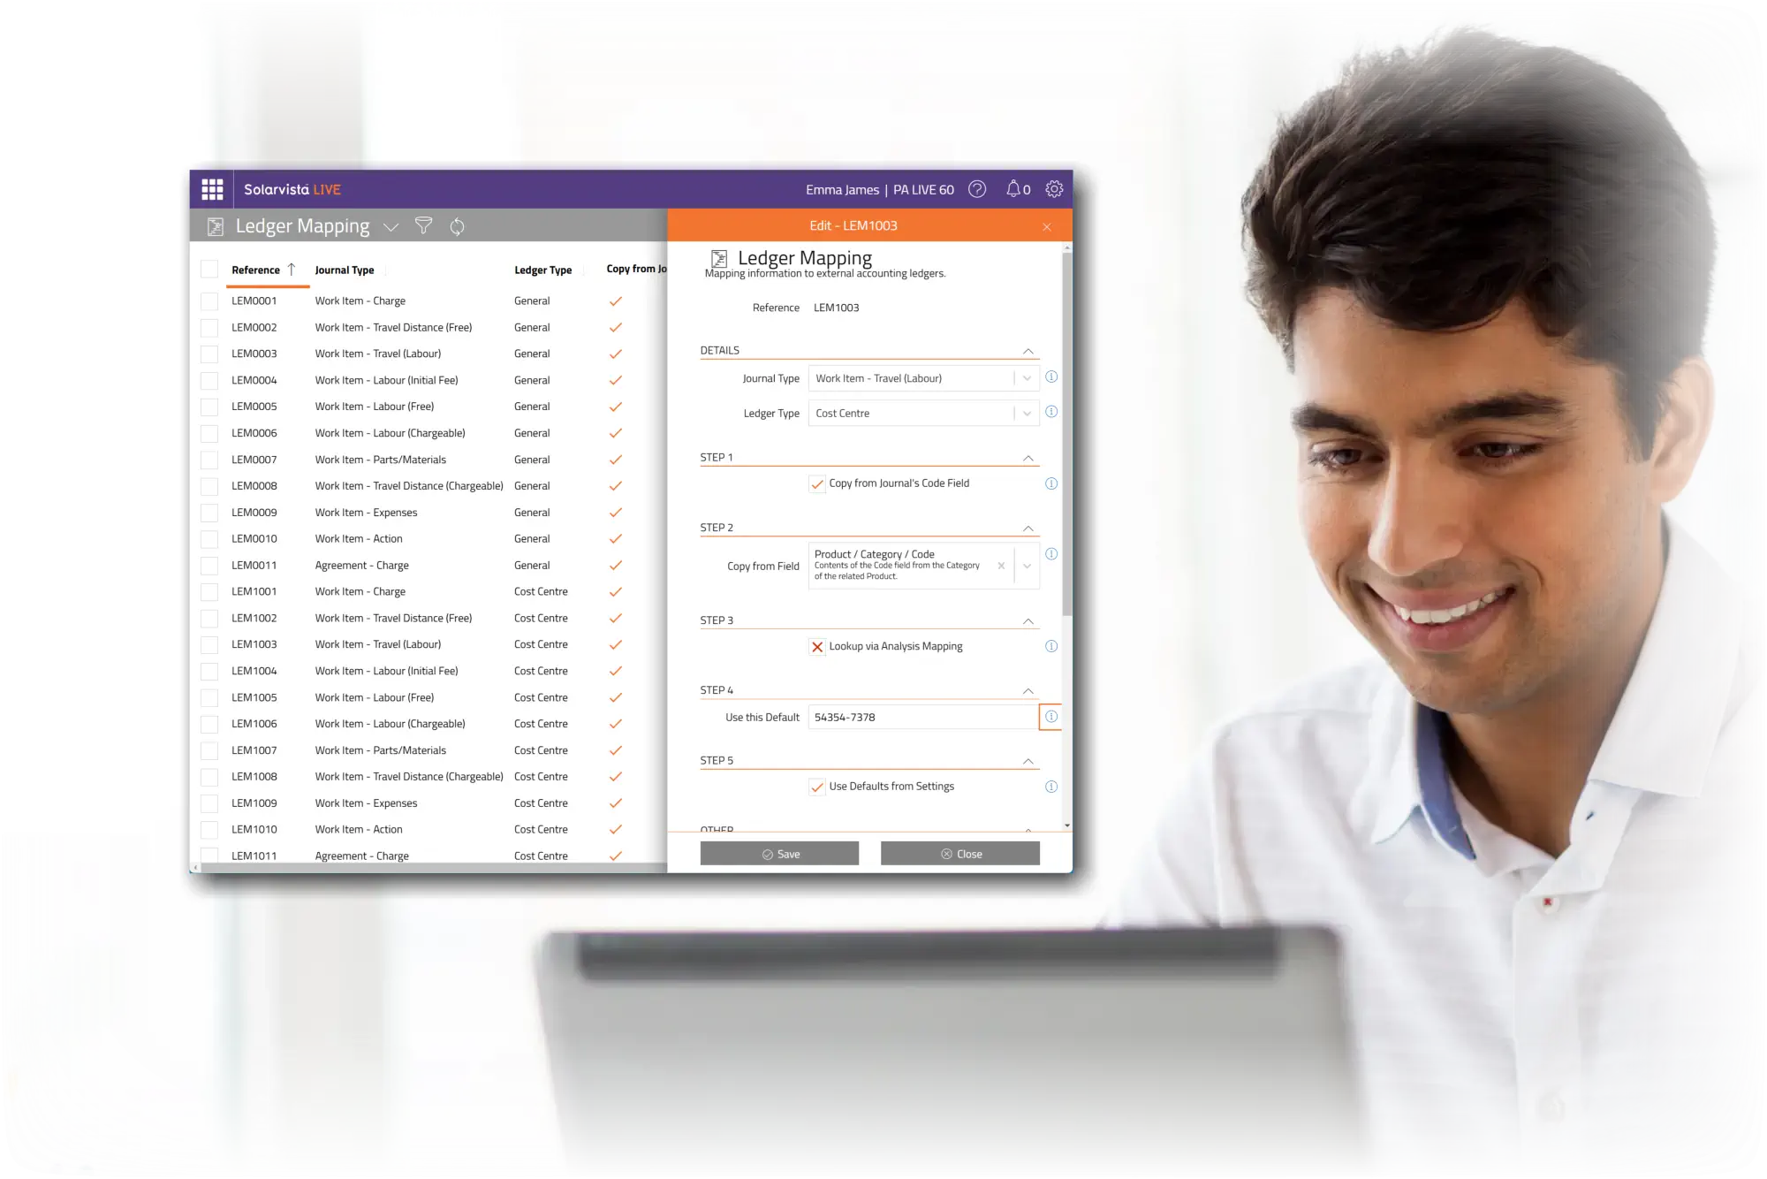Click the help question mark icon
The image size is (1767, 1179).
point(977,189)
